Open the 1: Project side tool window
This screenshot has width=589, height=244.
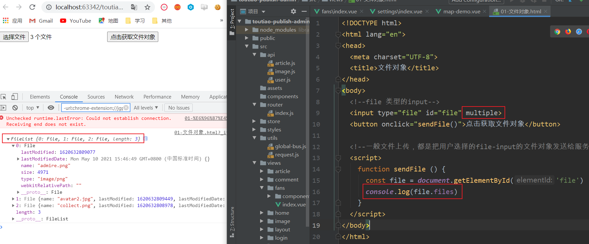click(x=232, y=22)
